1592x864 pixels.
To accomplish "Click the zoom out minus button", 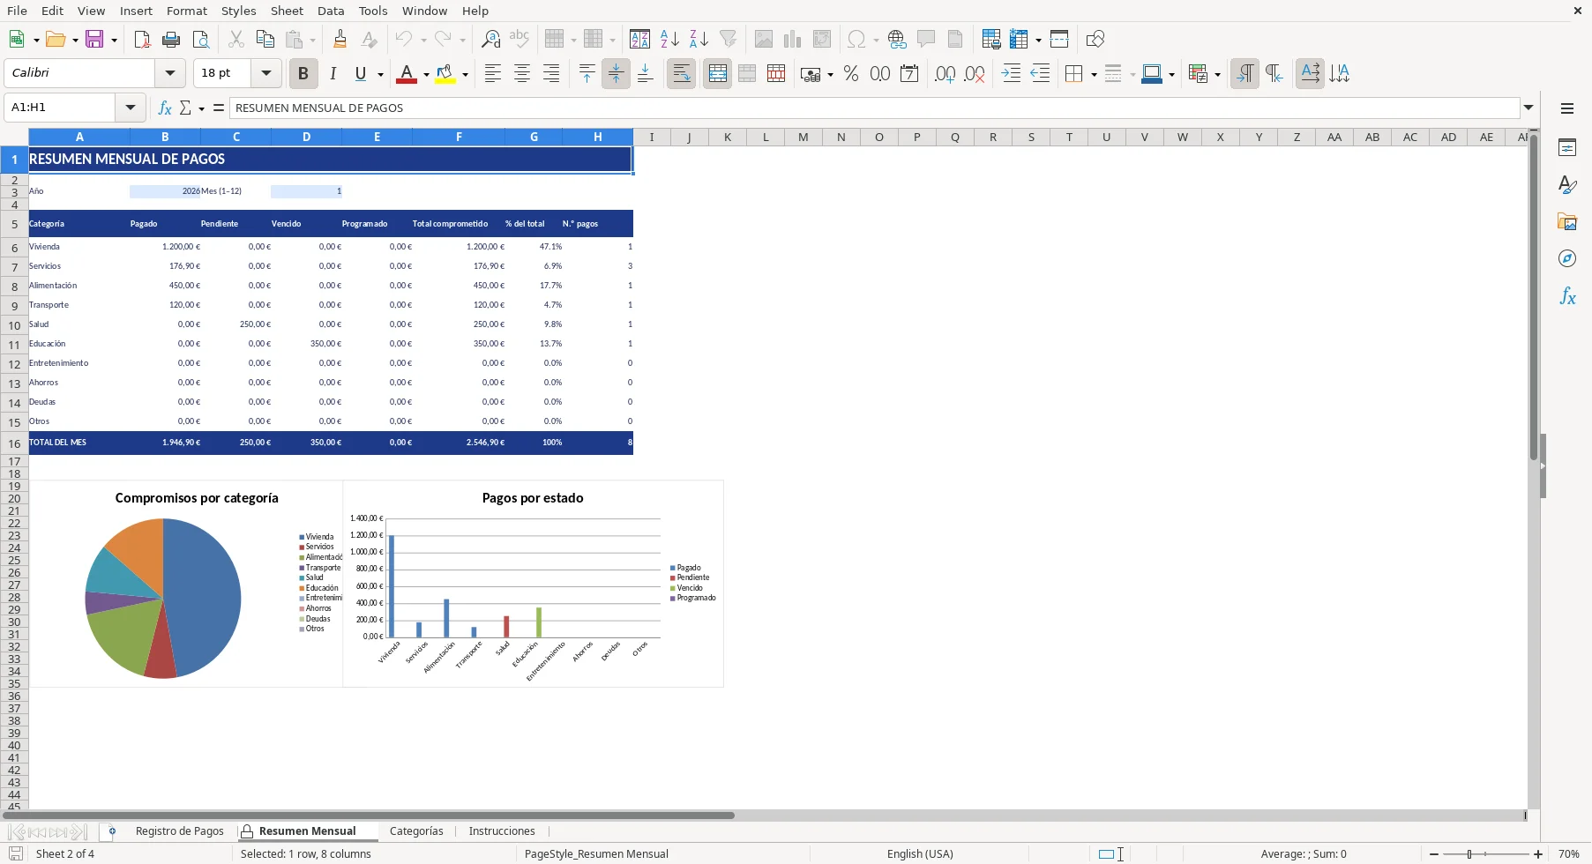I will coord(1434,854).
